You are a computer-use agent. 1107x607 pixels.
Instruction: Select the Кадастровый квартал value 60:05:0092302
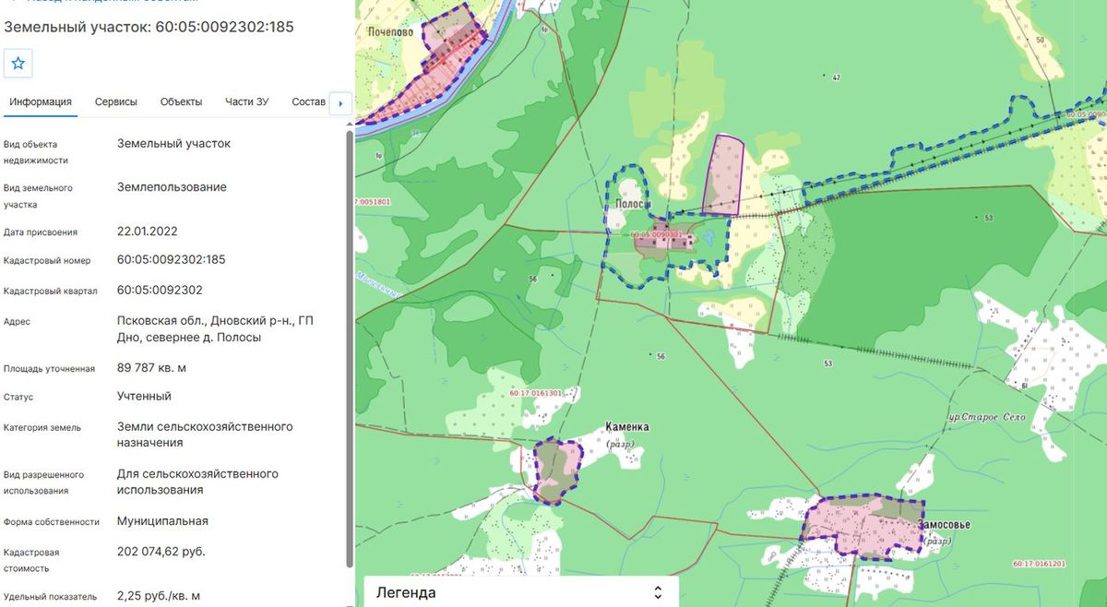(160, 290)
